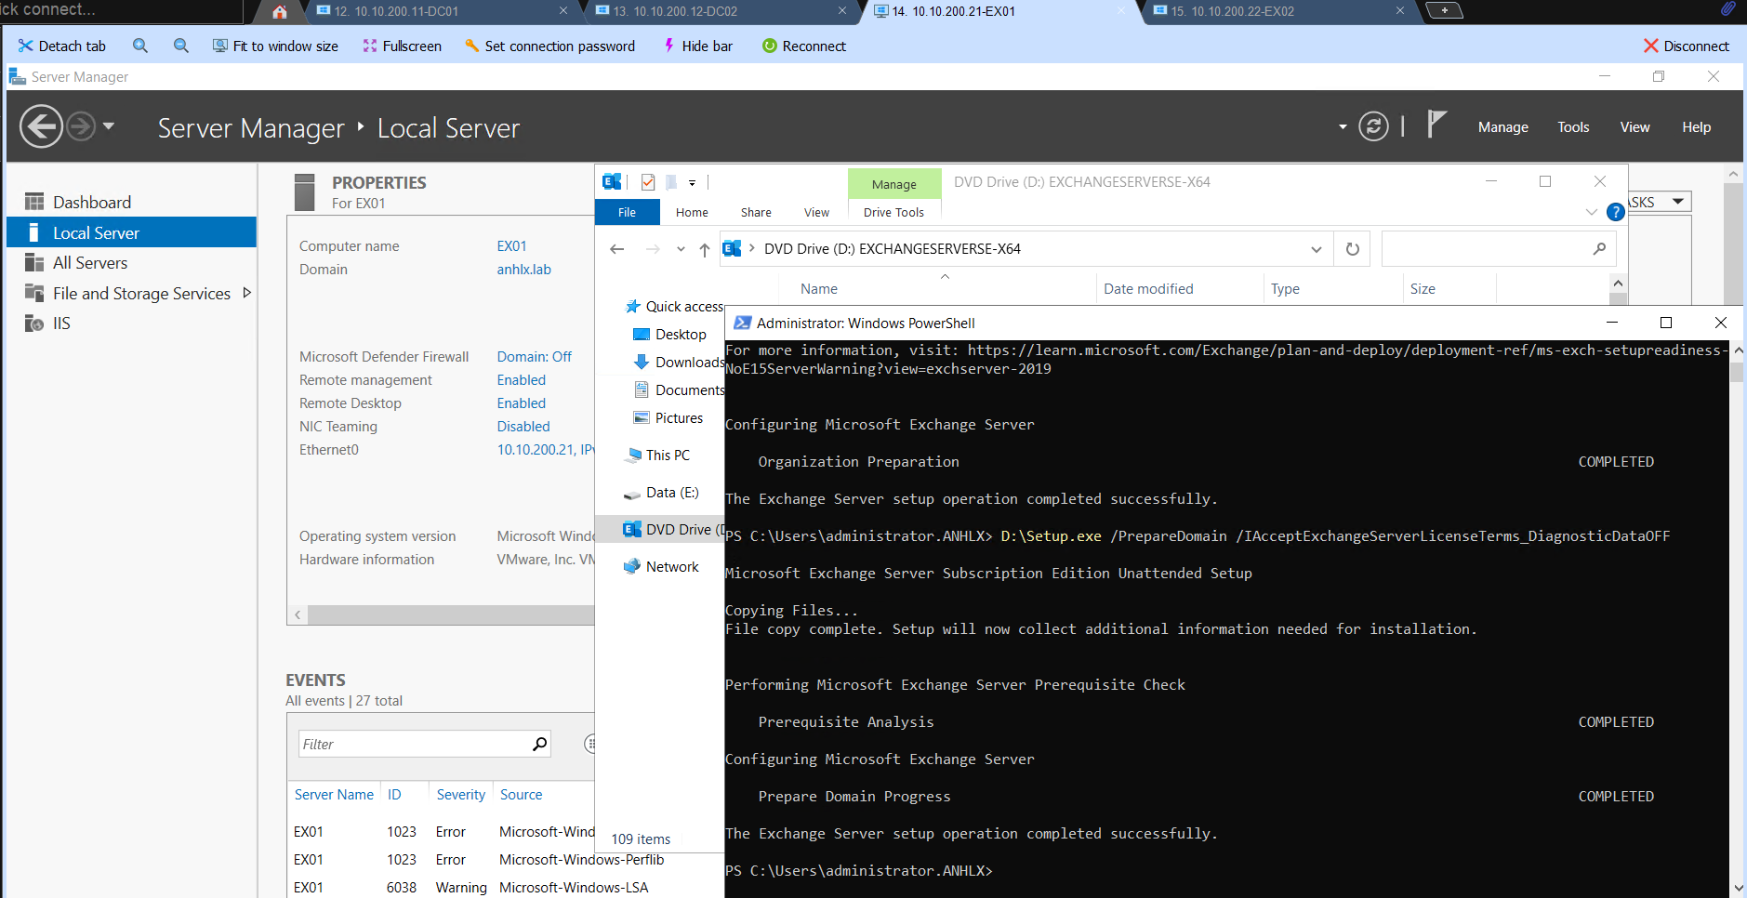Add a new connection tab
Screen dimensions: 1747x898
1444,10
